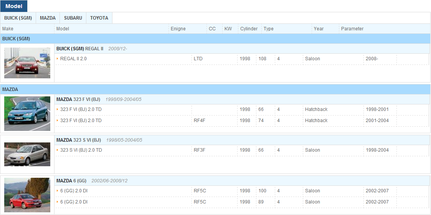431x215 pixels.
Task: Select the SUBARU make tab
Action: [73, 18]
